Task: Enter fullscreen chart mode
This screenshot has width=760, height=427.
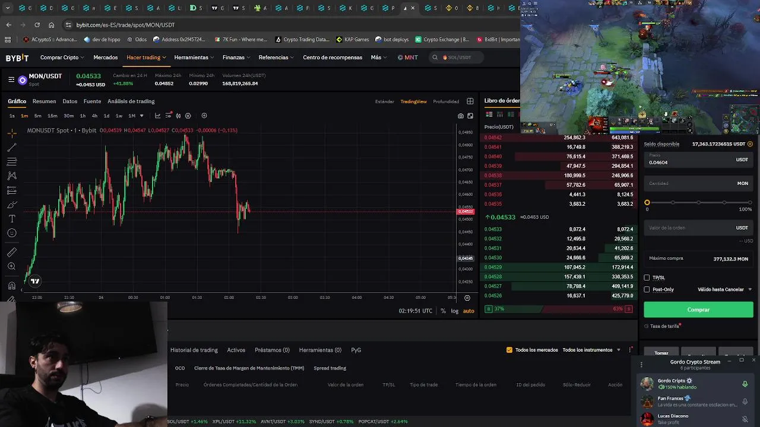Action: coord(470,116)
